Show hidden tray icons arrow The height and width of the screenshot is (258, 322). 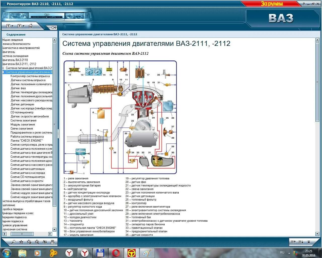click(289, 253)
